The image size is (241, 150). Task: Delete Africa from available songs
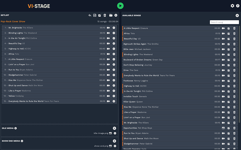point(234,33)
